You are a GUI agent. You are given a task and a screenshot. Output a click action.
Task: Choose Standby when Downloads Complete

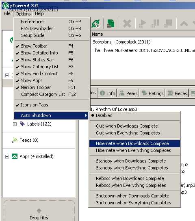(x=135, y=161)
